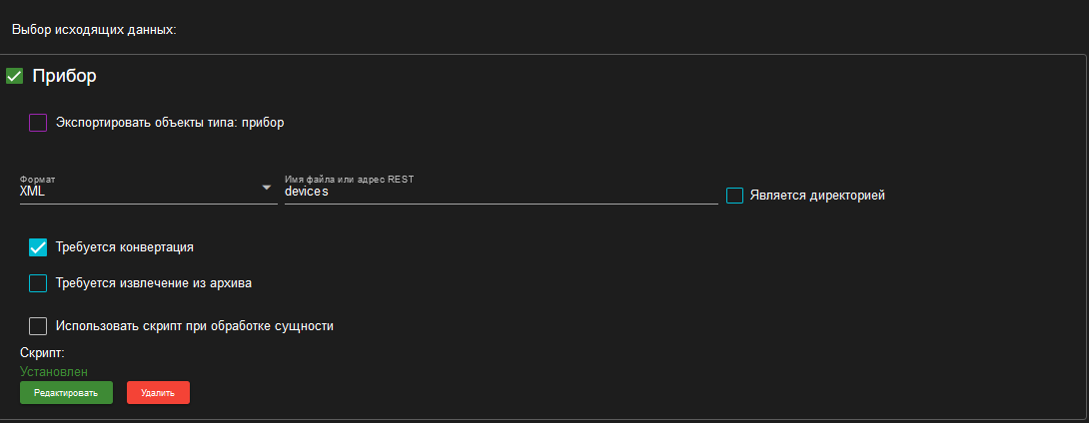
Task: Click the Использовать скрипт при обработке сущности label
Action: (195, 326)
